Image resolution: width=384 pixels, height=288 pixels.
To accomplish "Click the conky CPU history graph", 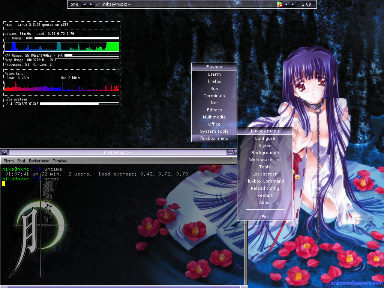I will point(62,47).
